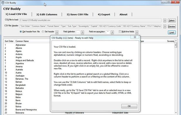Viewport: 181px width, 115px height.
Task: Select the Afghanistan row
Action: click(x=21, y=45)
